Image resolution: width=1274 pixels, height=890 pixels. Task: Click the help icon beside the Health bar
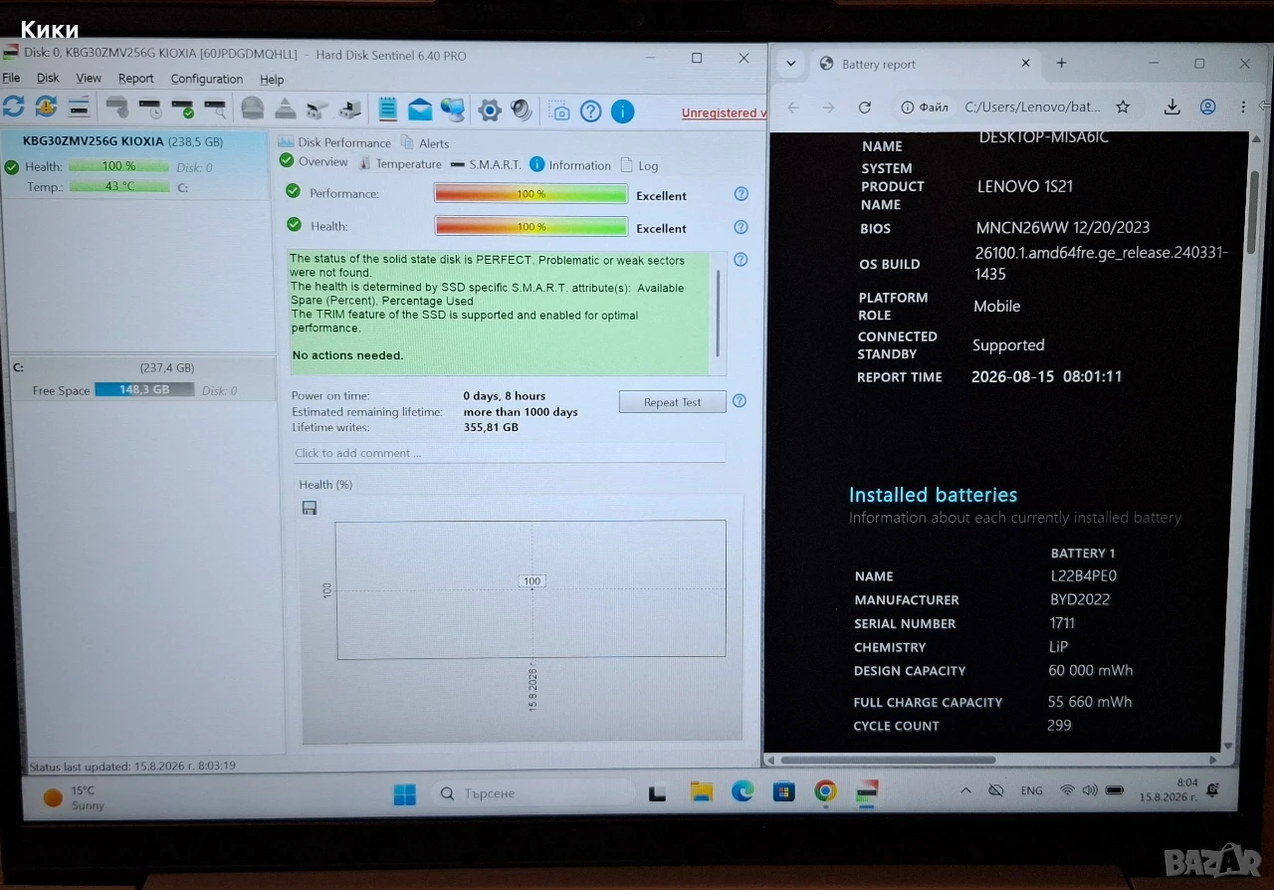point(741,227)
